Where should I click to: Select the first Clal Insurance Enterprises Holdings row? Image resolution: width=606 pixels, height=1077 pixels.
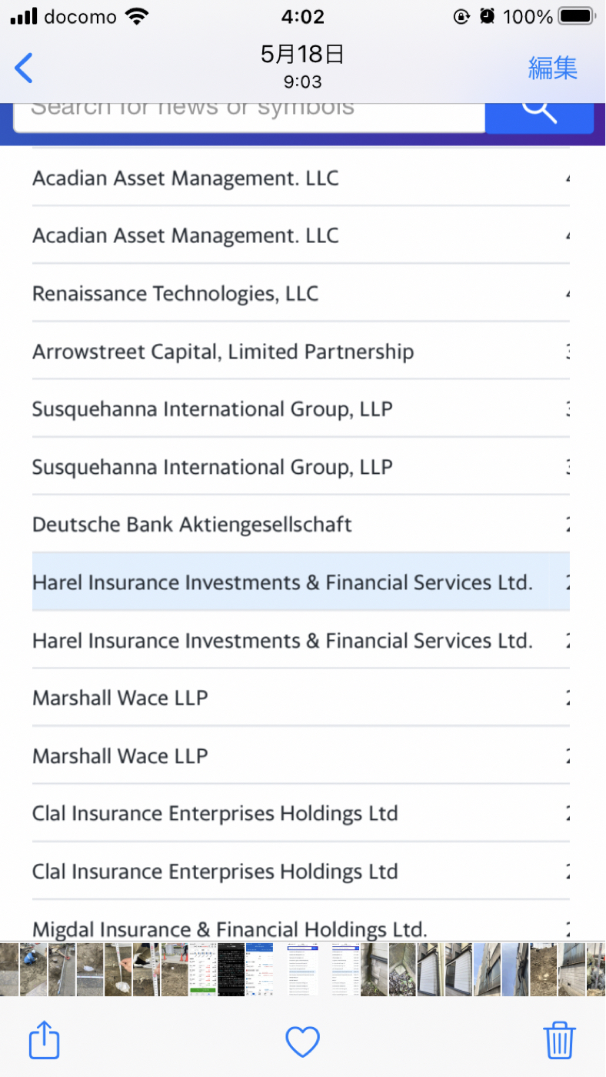[215, 813]
